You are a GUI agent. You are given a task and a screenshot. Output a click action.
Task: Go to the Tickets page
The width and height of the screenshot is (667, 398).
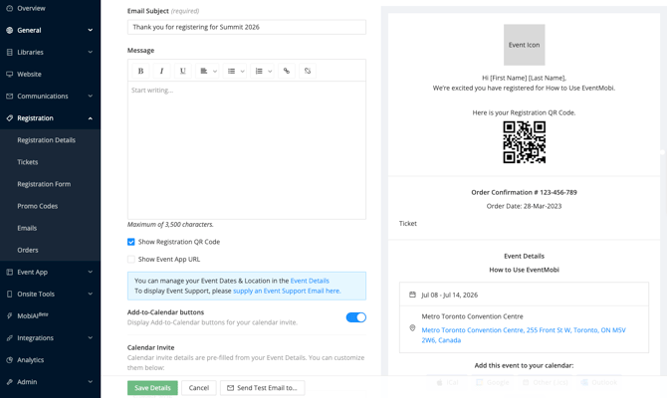click(x=28, y=162)
